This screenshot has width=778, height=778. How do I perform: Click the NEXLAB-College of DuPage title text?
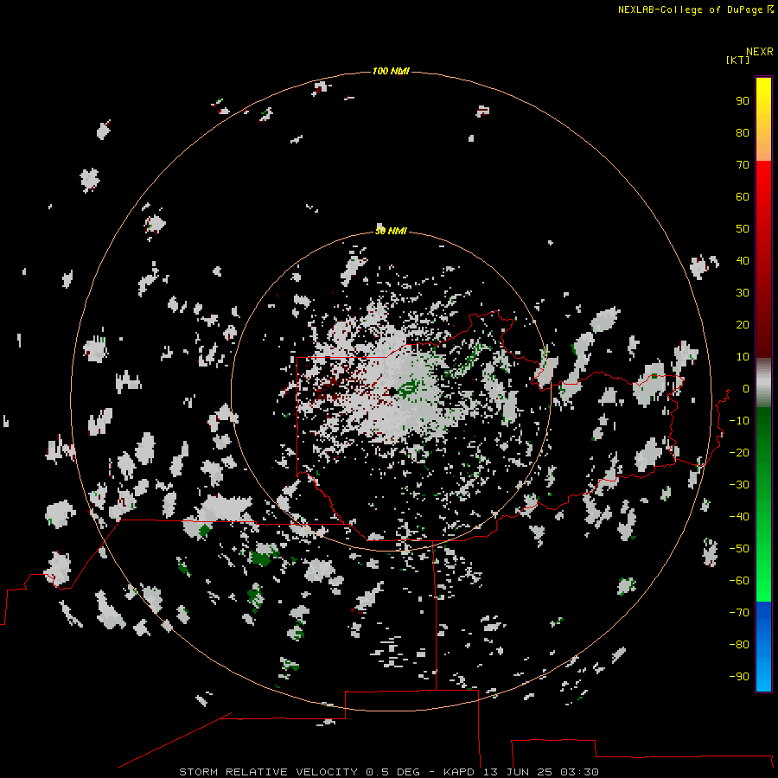[x=690, y=10]
